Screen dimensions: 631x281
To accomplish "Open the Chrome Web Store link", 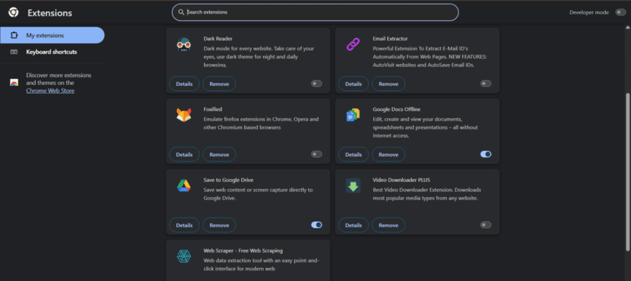I will pyautogui.click(x=51, y=91).
